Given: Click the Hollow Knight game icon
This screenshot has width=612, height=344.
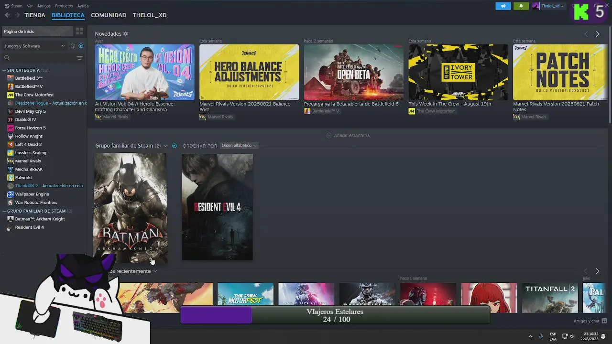Looking at the screenshot, I should click(11, 136).
